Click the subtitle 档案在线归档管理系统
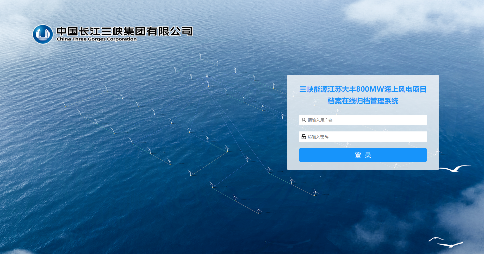Image resolution: width=484 pixels, height=254 pixels. 363,101
